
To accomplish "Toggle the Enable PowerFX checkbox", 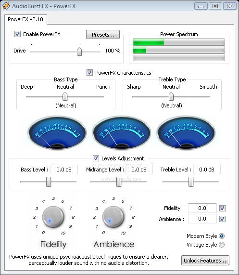I will point(17,34).
